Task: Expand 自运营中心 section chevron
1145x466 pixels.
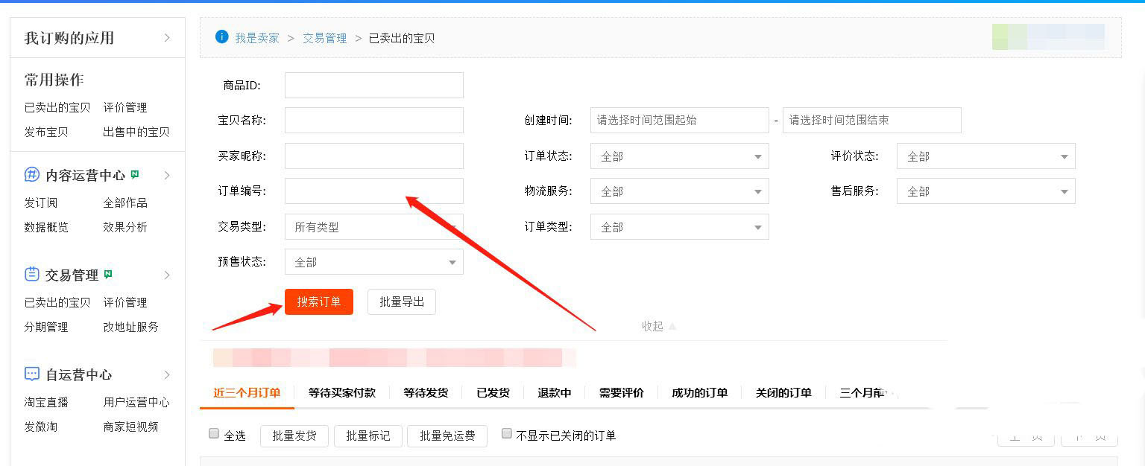Action: coord(167,374)
